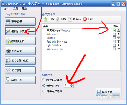Check default box for veket 8
127x105 pixels.
click(x=114, y=38)
